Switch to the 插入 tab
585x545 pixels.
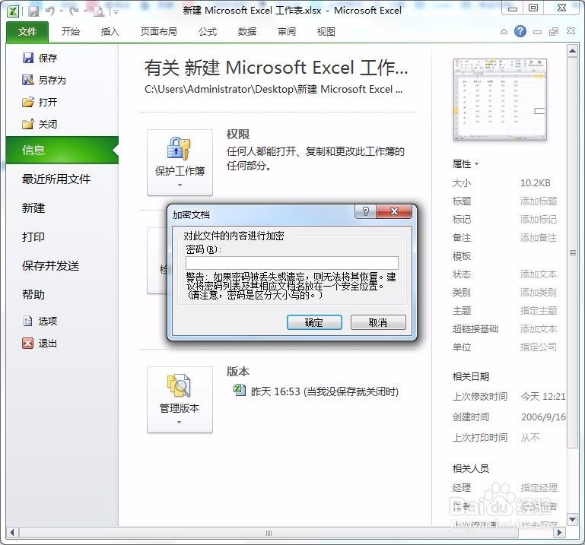click(110, 32)
